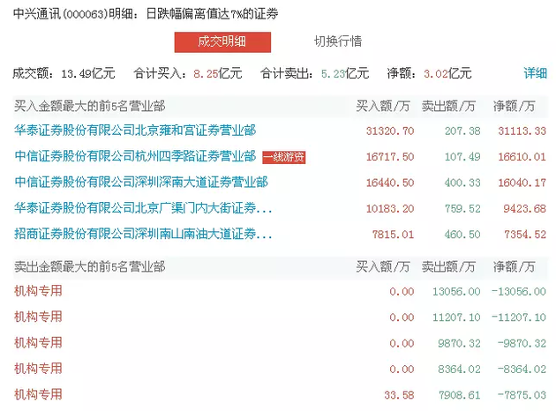Click 卖出额/万 header in top buyers table
This screenshot has width=556, height=411.
[x=449, y=106]
